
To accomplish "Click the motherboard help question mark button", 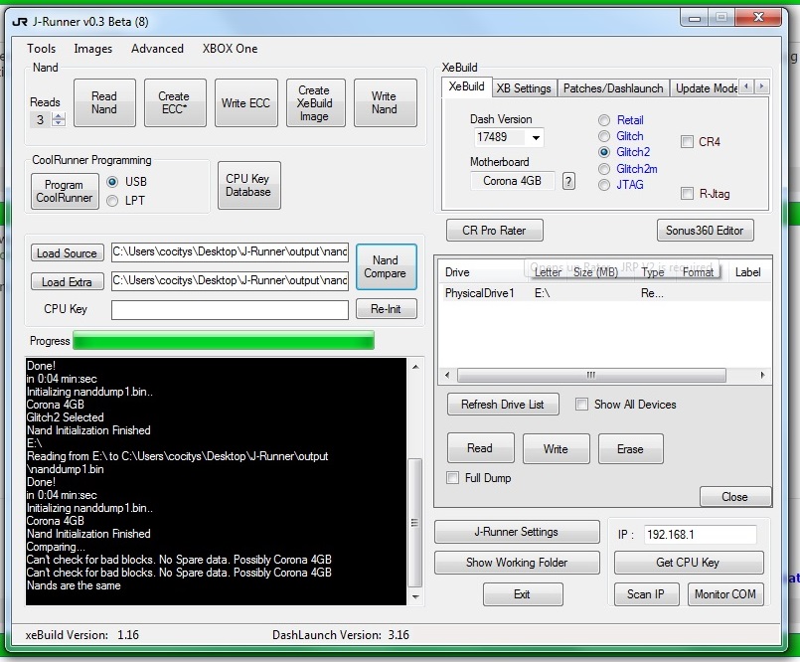I will (568, 181).
